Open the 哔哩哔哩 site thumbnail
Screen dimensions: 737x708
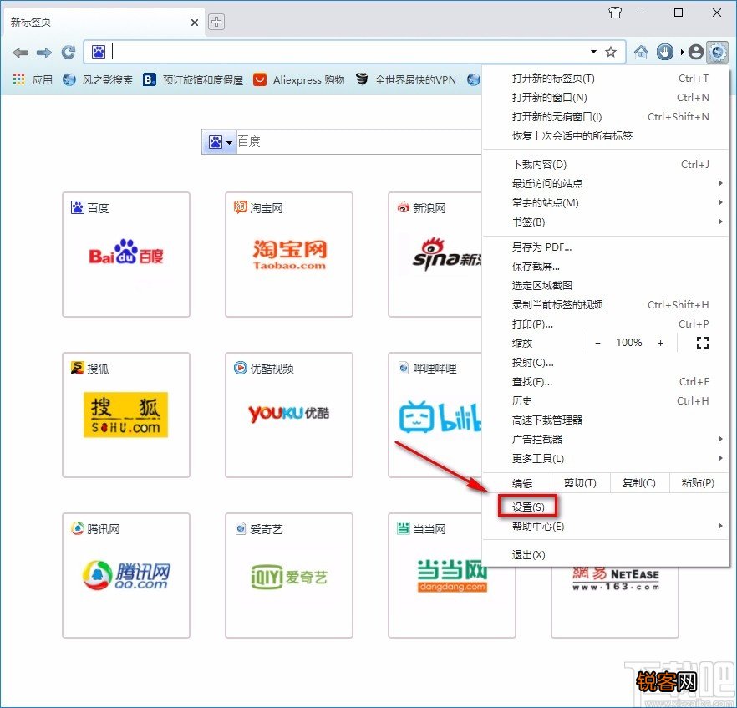(435, 415)
